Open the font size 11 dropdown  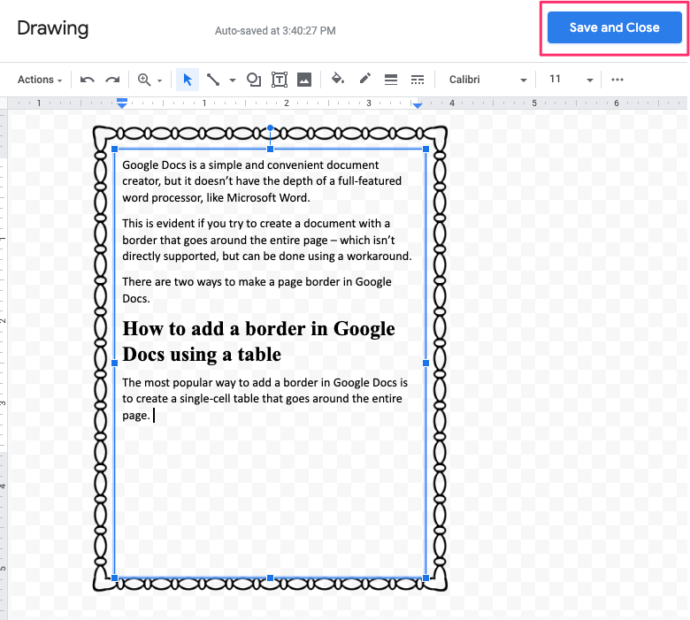point(571,80)
